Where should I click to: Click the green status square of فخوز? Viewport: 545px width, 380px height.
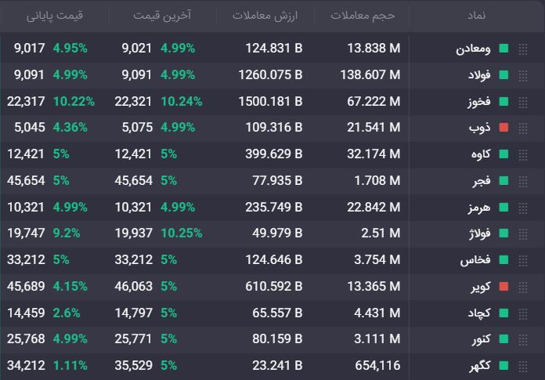tap(503, 102)
